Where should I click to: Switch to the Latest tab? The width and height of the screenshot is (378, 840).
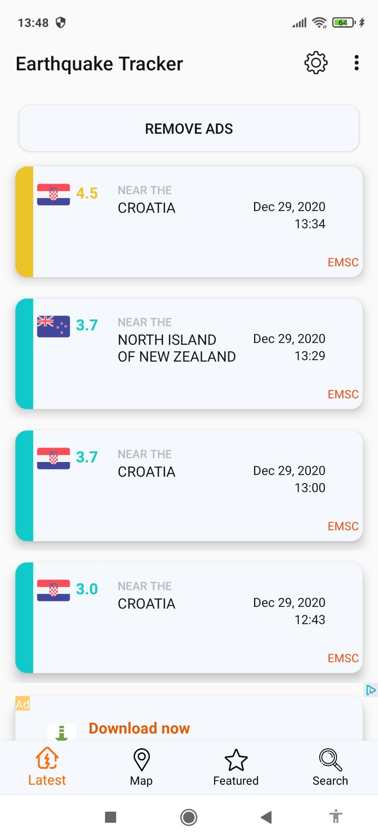(x=47, y=767)
